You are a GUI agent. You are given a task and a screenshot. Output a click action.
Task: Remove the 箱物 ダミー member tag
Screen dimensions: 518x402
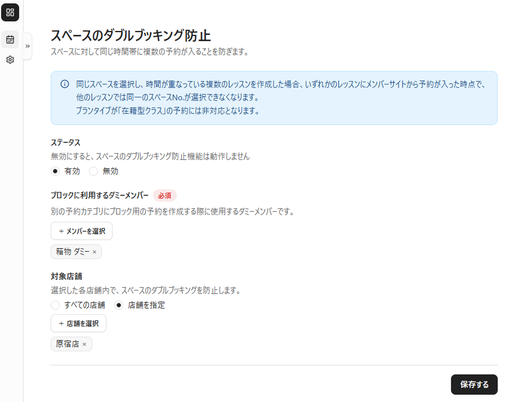point(95,252)
